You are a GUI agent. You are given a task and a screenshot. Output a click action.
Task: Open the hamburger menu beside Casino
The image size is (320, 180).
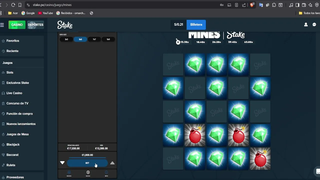(x=2, y=25)
